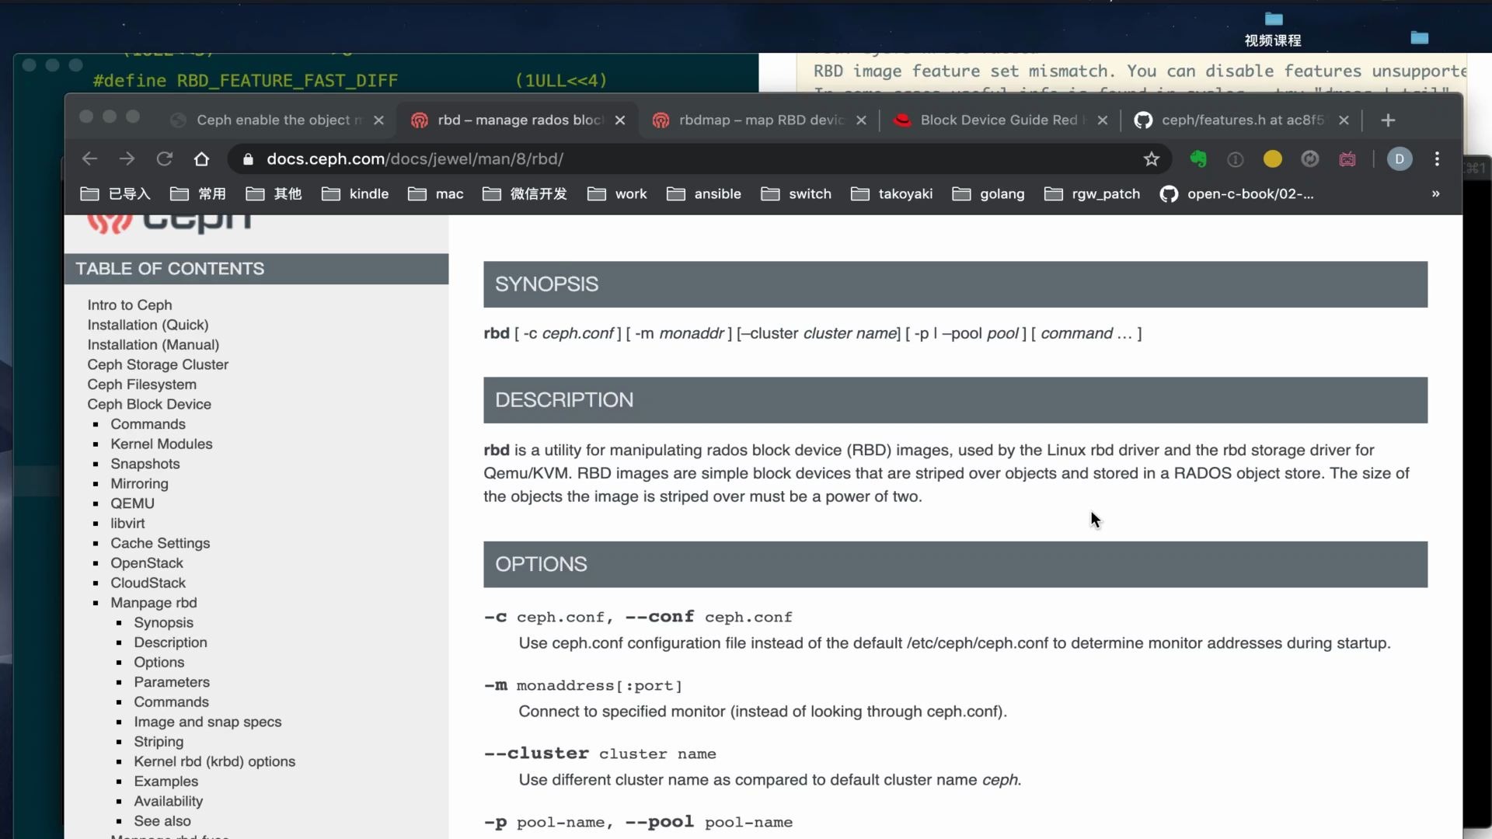The image size is (1492, 839).
Task: Open the 已导入 bookmarks folder
Action: click(x=116, y=194)
